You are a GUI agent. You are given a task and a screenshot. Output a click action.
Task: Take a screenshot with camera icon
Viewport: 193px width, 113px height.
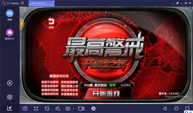point(68,108)
